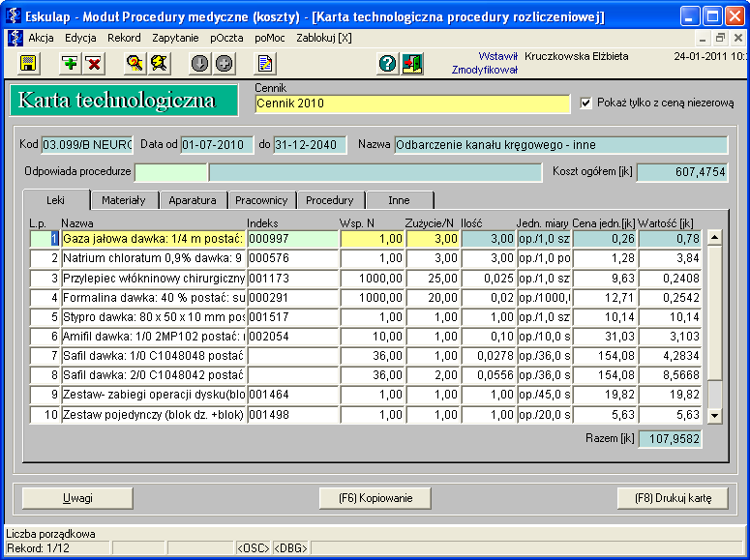Toggle 'Pokaż tylko z ceną niezerową' checkbox

click(585, 103)
